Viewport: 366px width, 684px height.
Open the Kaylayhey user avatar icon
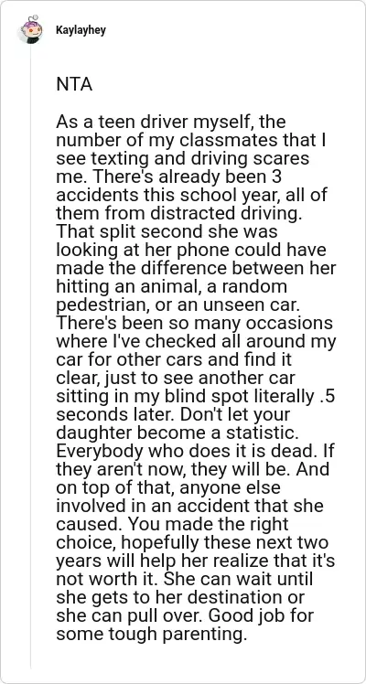(x=30, y=29)
